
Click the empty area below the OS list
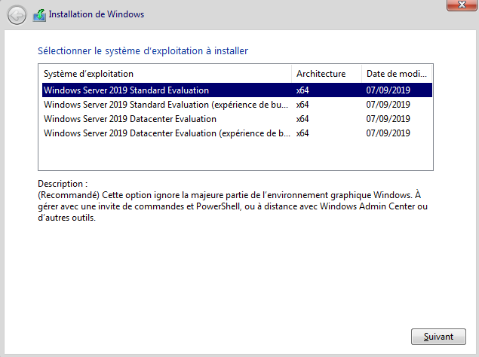[235, 156]
